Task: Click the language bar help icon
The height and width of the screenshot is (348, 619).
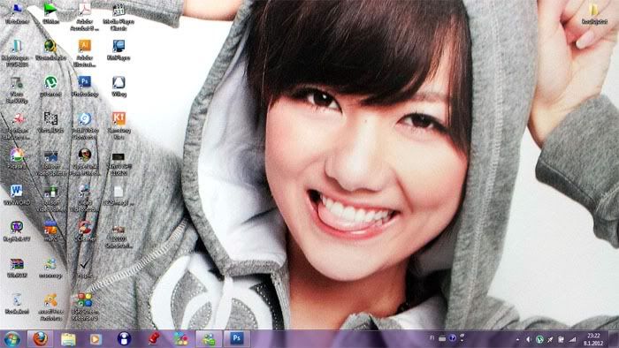Action: coord(453,338)
